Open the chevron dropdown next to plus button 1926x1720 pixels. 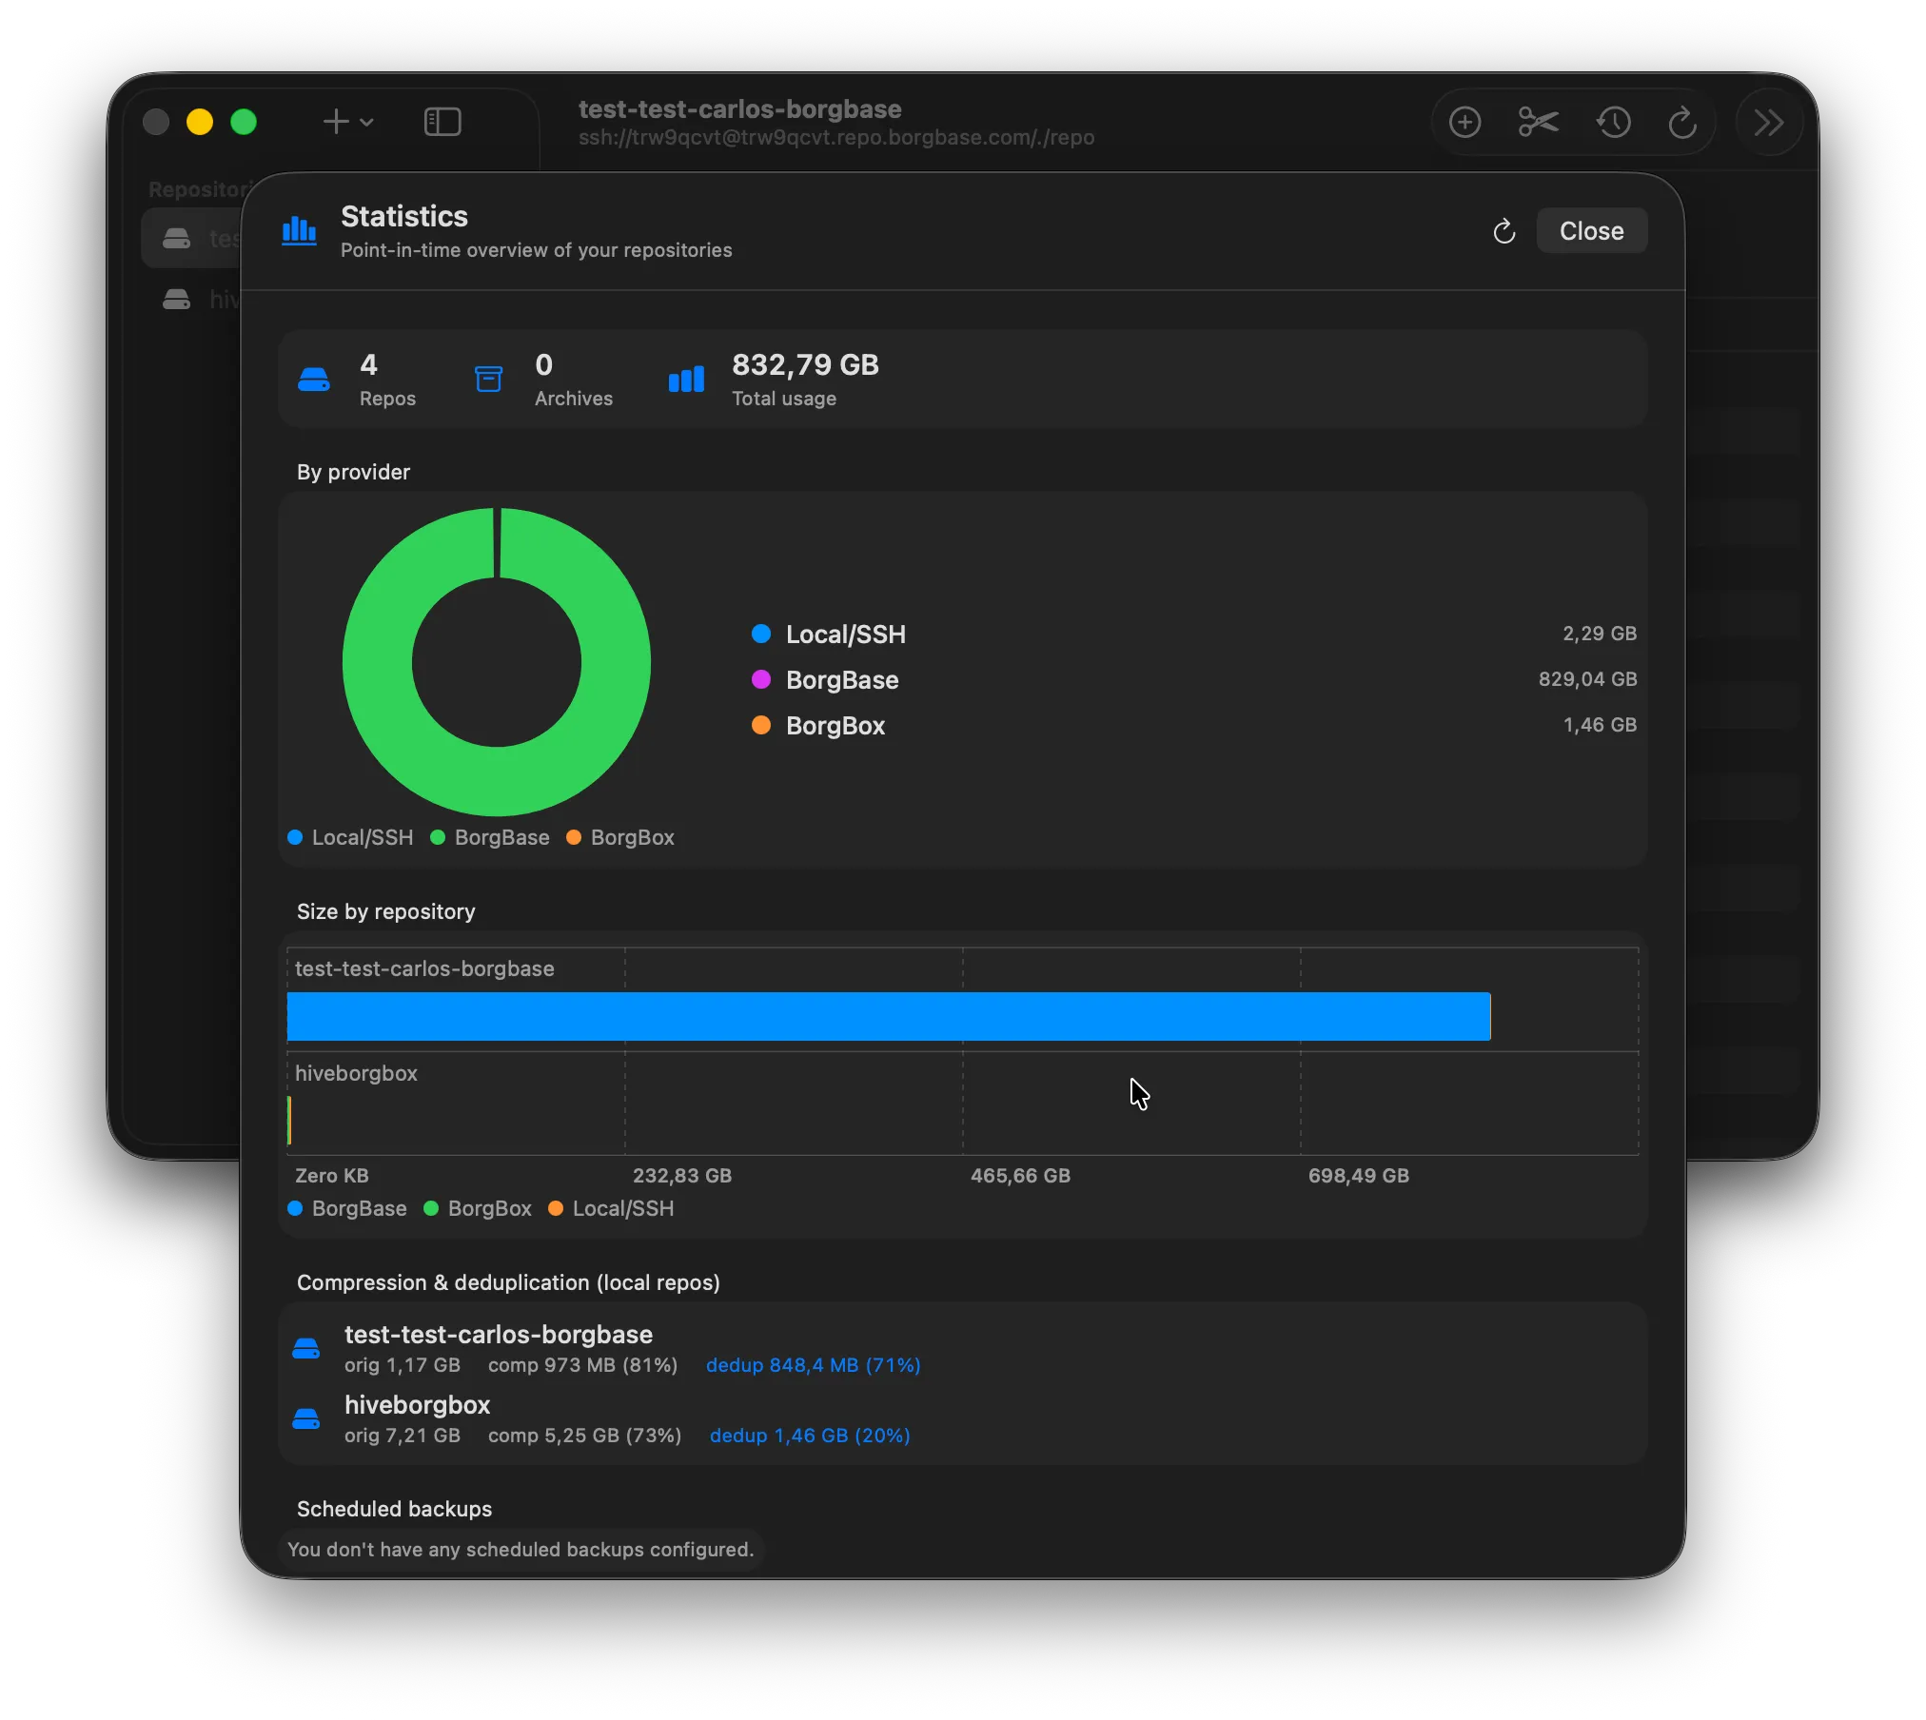(367, 122)
